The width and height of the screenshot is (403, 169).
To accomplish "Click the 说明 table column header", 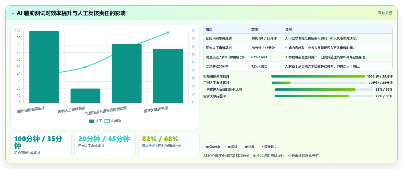I will click(289, 29).
